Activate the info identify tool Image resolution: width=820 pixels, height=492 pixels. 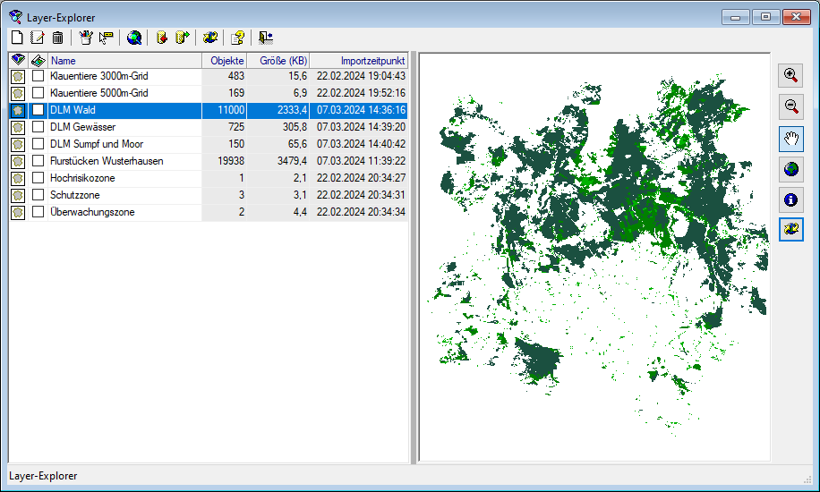790,199
